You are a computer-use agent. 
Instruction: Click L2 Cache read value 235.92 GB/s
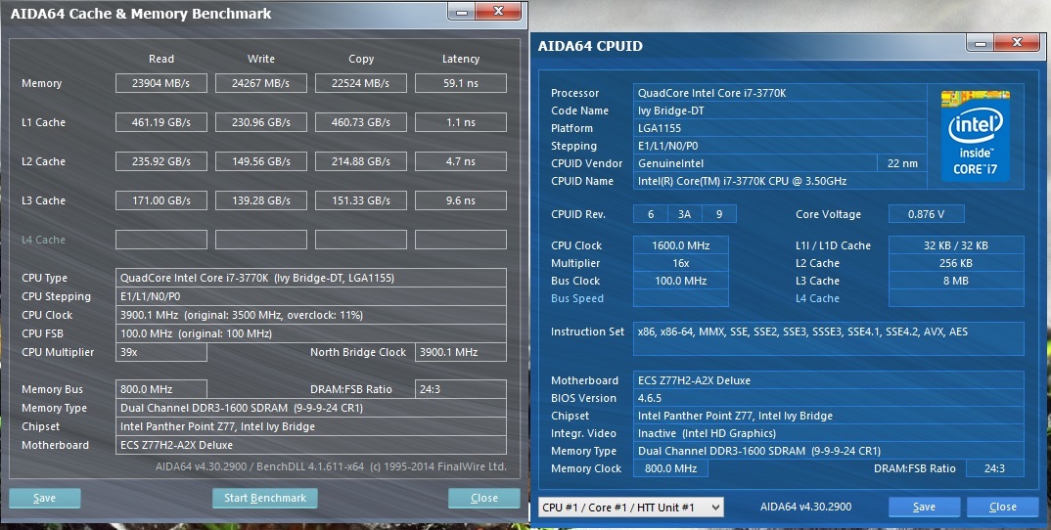(160, 161)
